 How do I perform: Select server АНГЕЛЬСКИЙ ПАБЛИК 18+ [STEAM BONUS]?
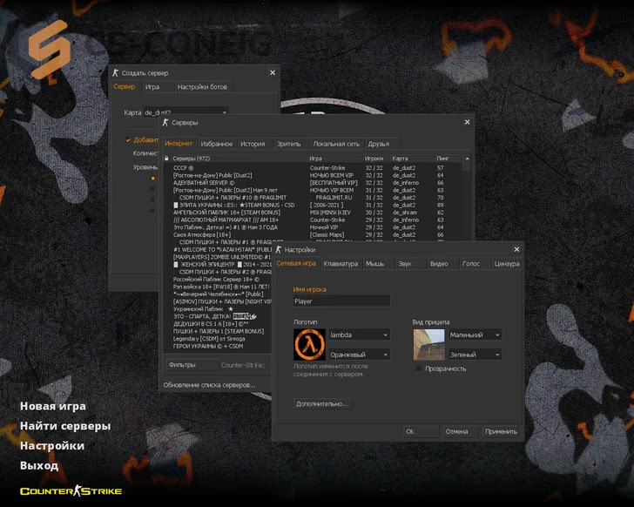coord(312,213)
